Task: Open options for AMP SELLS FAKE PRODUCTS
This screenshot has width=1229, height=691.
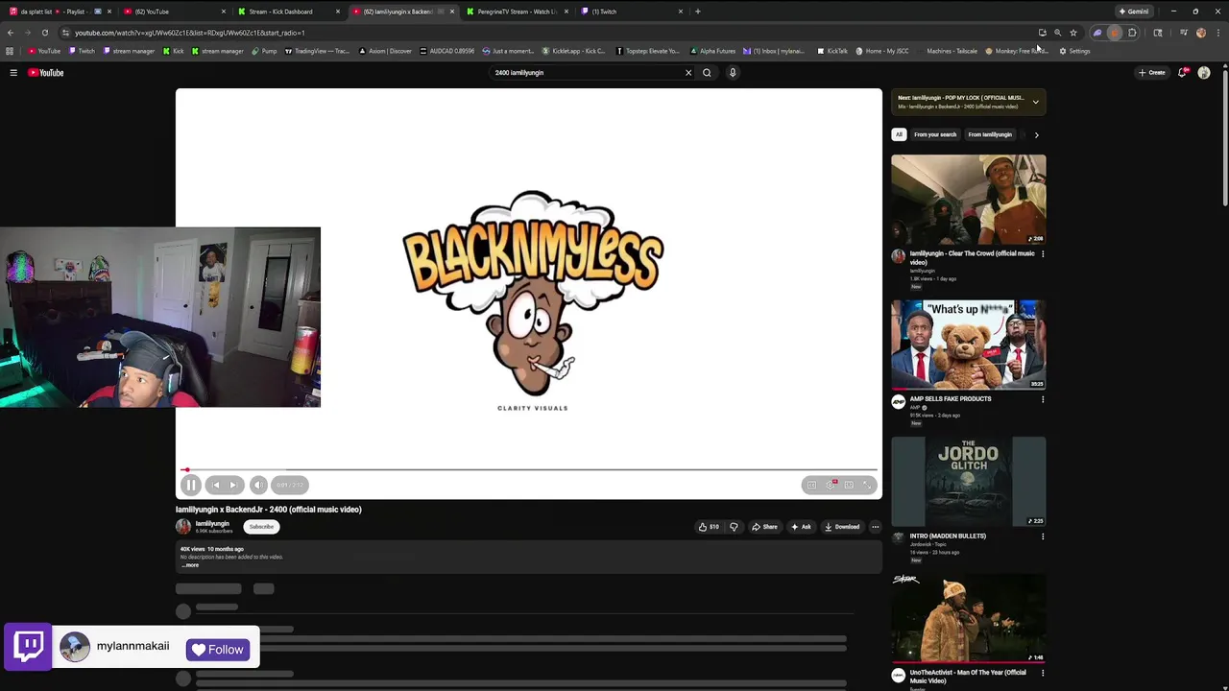Action: click(1043, 399)
